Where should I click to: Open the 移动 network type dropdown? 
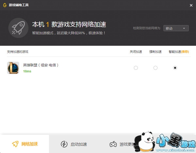coord(176,28)
